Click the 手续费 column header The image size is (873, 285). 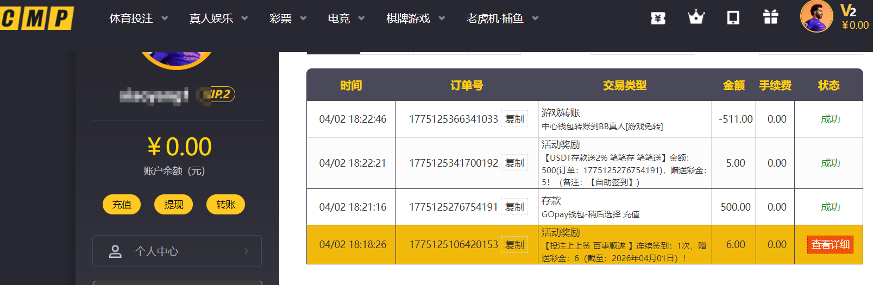pyautogui.click(x=775, y=85)
